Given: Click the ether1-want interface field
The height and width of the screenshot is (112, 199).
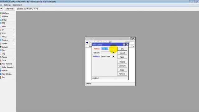Looking at the screenshot, I should 106,57.
